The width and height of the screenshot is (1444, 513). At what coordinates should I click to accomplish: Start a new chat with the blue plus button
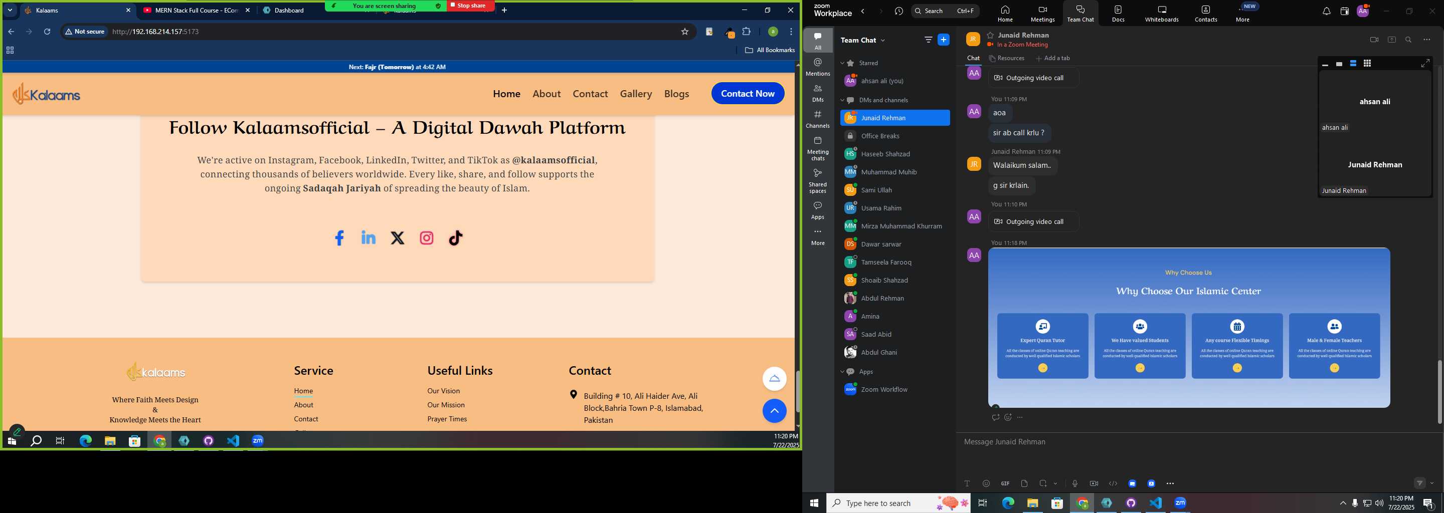944,40
